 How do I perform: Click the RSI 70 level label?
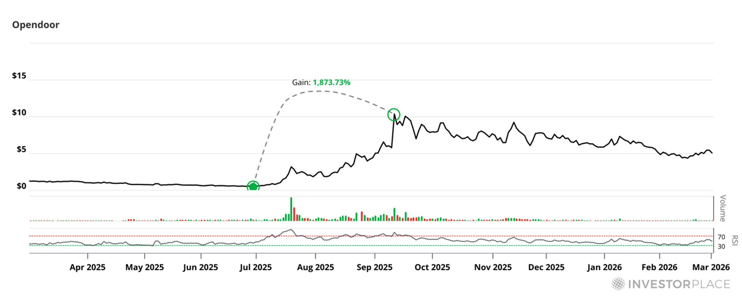721,237
